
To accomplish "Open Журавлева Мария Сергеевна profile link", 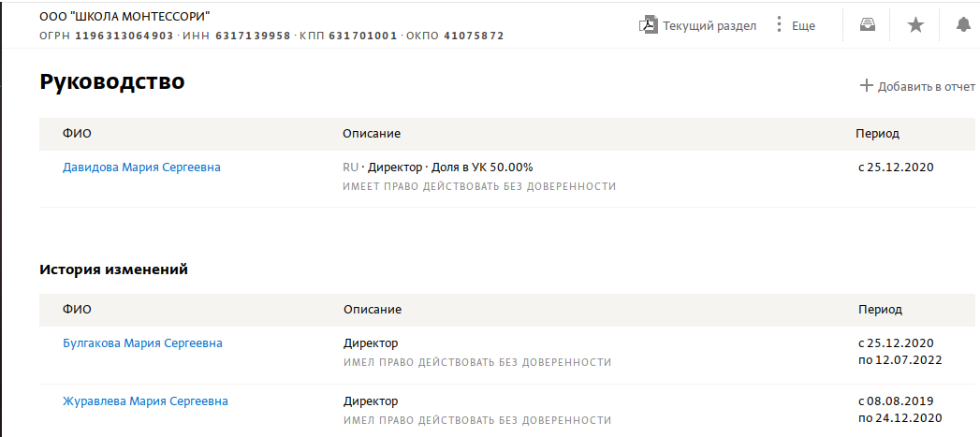I will tap(145, 401).
